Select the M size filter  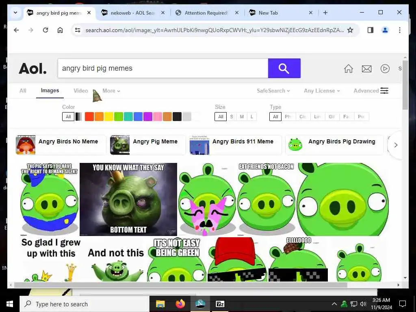pyautogui.click(x=242, y=117)
